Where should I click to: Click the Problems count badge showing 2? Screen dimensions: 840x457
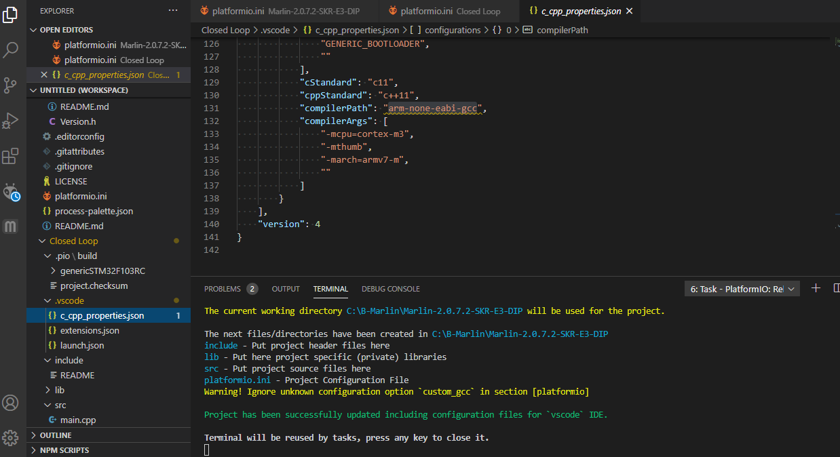(252, 289)
